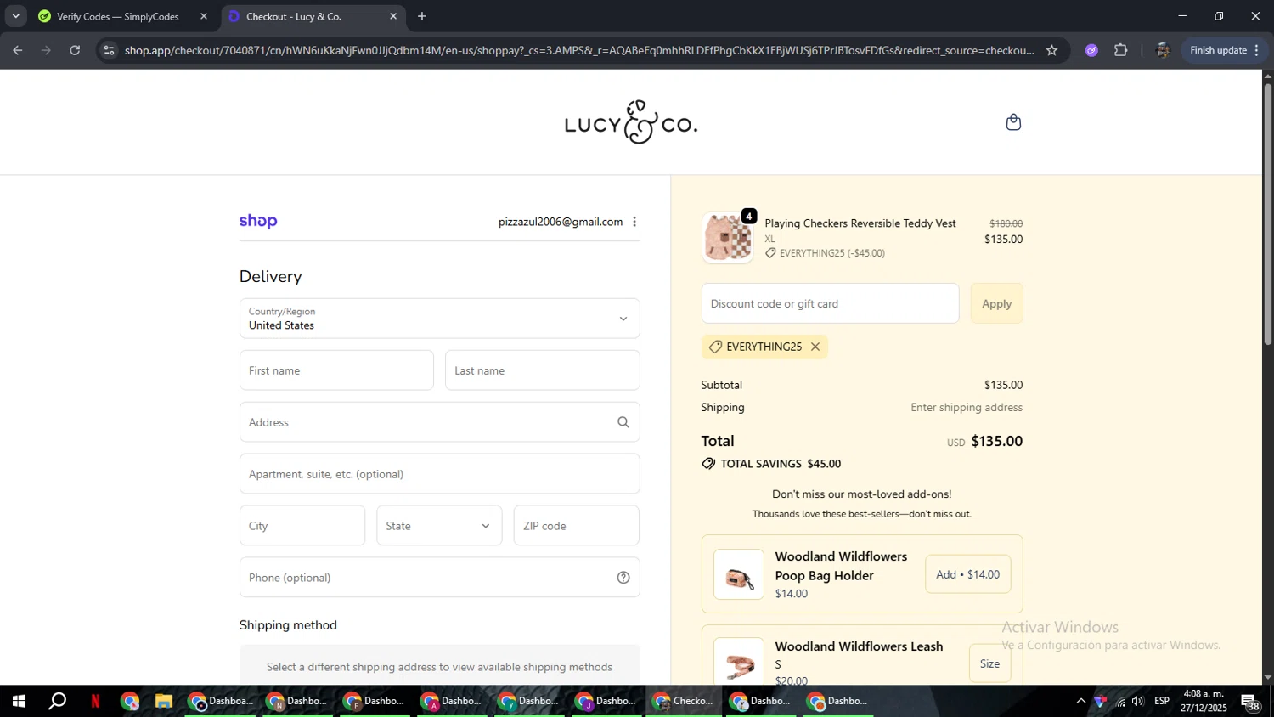
Task: Close the Verify Codes SimplyCodes tab
Action: click(x=204, y=16)
